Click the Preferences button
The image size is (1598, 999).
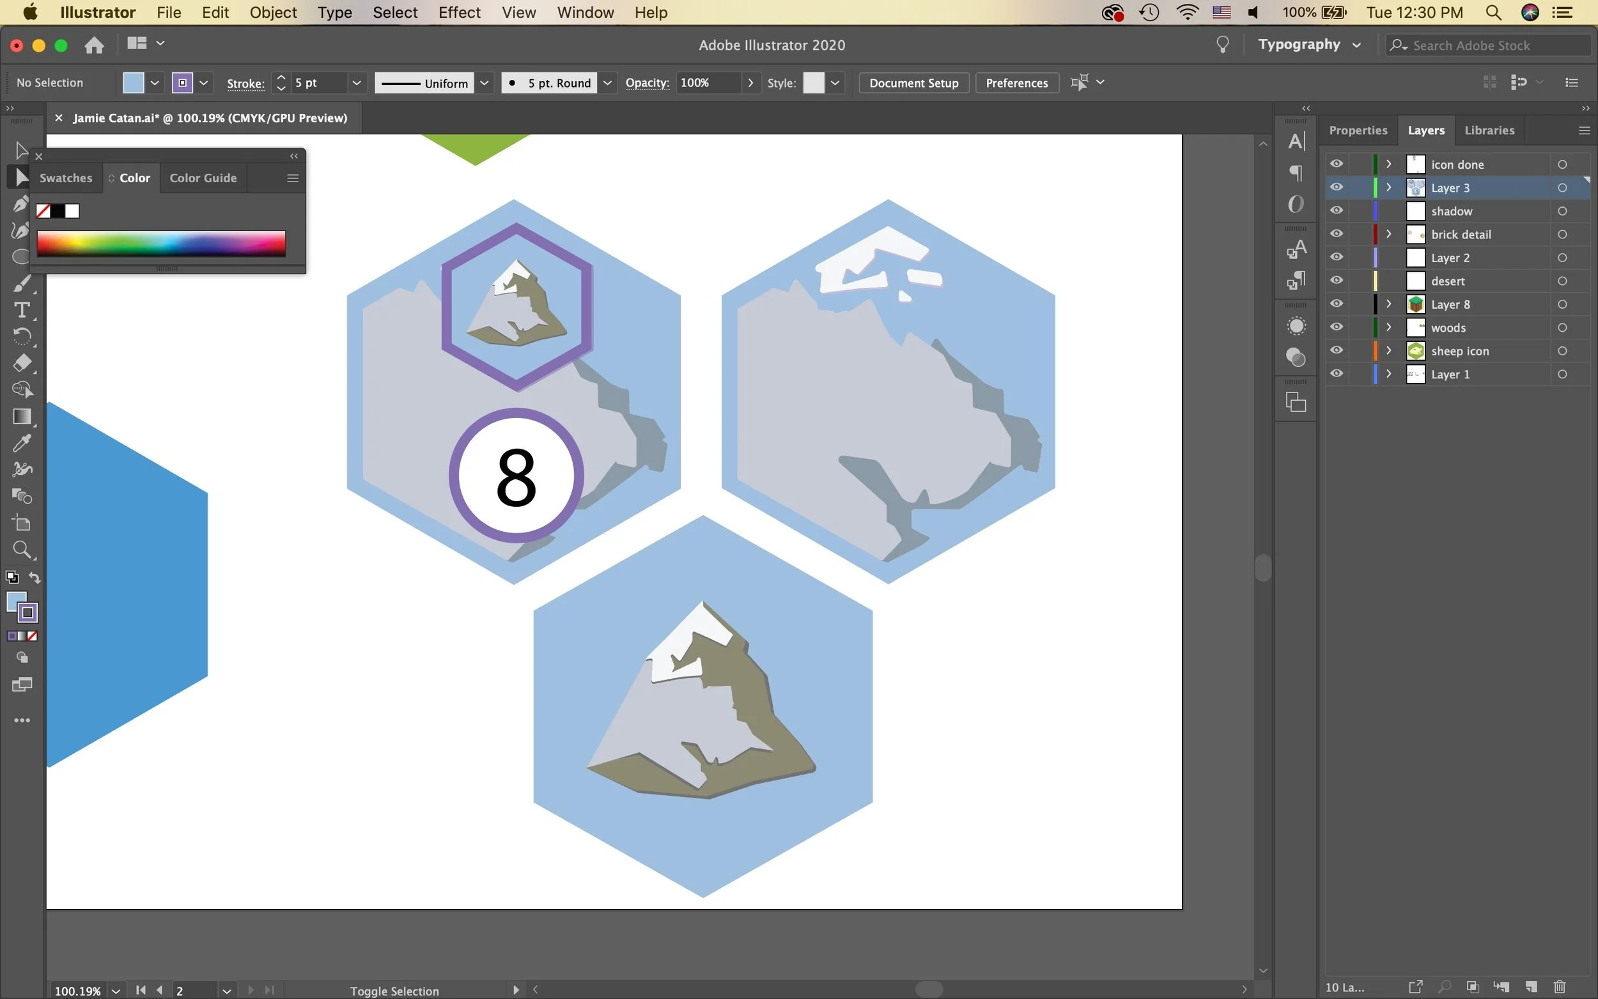point(1016,82)
